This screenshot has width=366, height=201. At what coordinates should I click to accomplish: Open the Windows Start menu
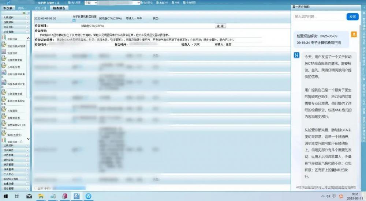[5, 196]
